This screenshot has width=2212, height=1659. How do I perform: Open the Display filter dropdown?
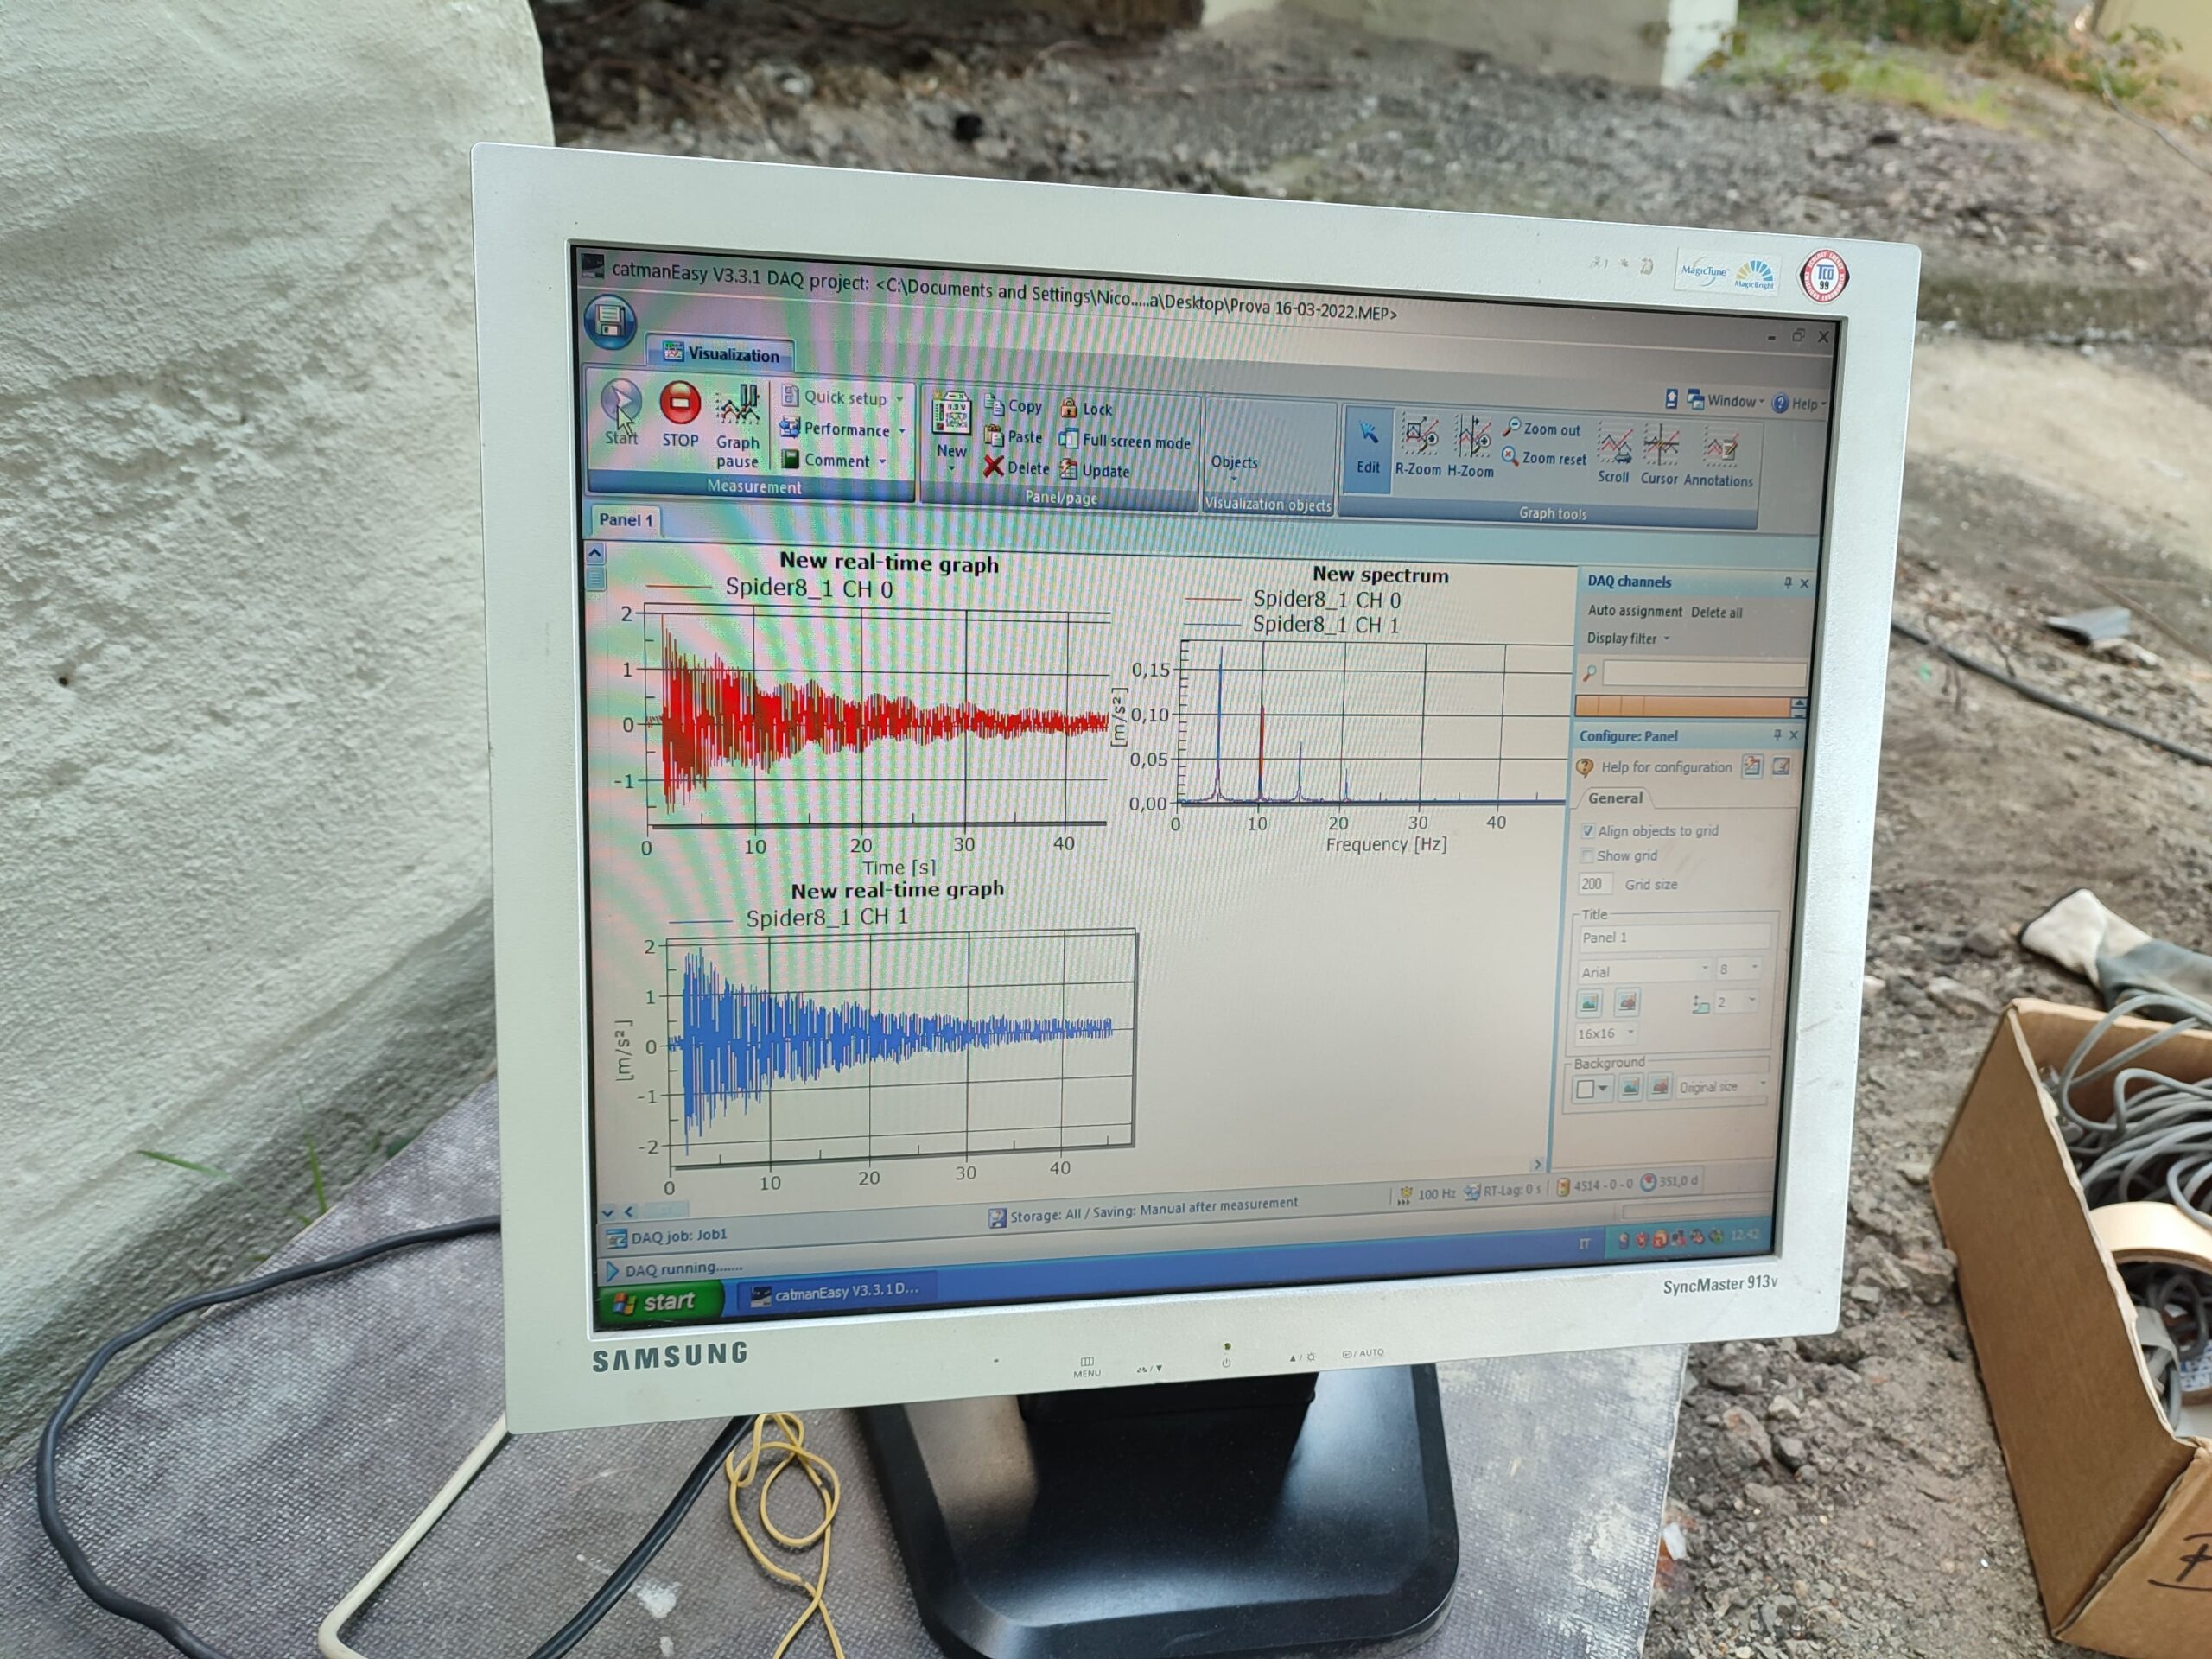pyautogui.click(x=1628, y=638)
